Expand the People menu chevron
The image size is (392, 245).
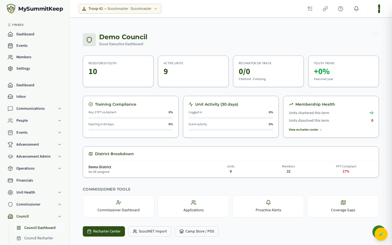click(x=60, y=121)
